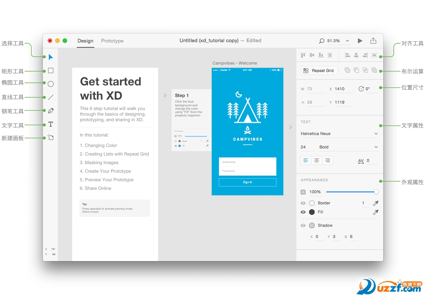Align selection to horizontal center
Image resolution: width=425 pixels, height=301 pixels.
coord(356,55)
